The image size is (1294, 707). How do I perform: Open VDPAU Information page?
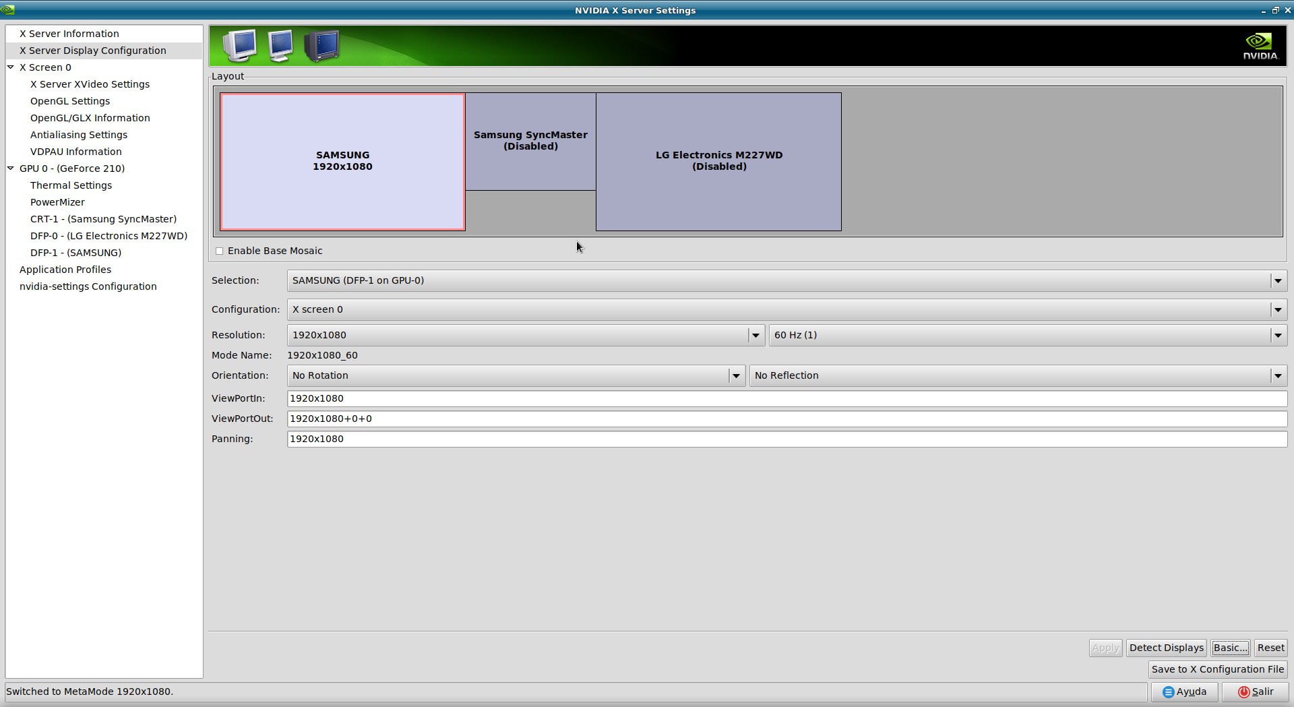(104, 152)
